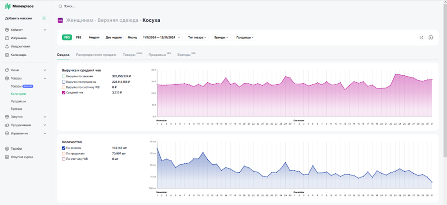447x205 pixels.
Task: Uncheck the Средний чек checkbox
Action: coord(64,92)
